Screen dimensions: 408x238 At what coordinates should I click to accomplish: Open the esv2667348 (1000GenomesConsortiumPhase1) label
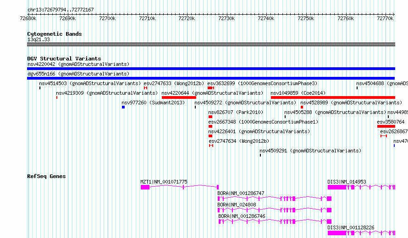coord(263,122)
